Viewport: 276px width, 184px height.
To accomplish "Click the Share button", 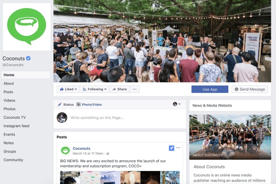I will tap(119, 89).
